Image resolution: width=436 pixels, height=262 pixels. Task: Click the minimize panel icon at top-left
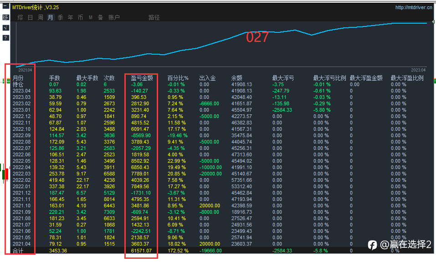point(5,7)
